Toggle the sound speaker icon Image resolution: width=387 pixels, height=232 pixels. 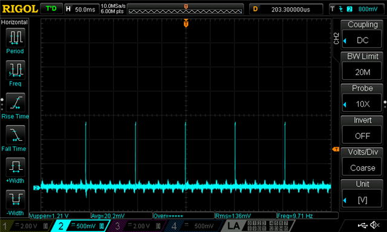pyautogui.click(x=375, y=225)
